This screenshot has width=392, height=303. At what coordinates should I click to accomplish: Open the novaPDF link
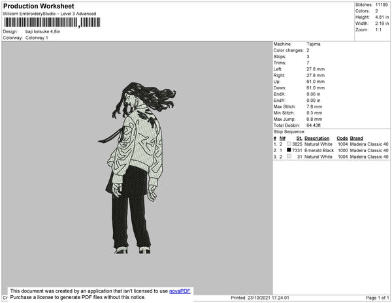pos(180,291)
